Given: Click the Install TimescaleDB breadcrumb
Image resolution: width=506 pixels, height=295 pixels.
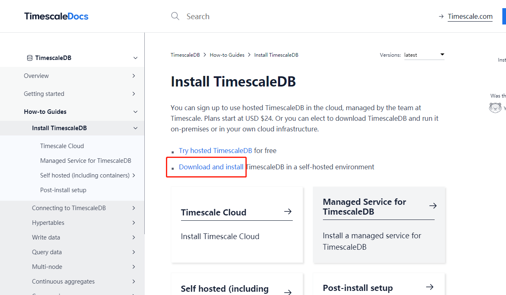Looking at the screenshot, I should 276,55.
